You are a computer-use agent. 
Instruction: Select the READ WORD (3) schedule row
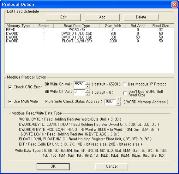[89, 30]
